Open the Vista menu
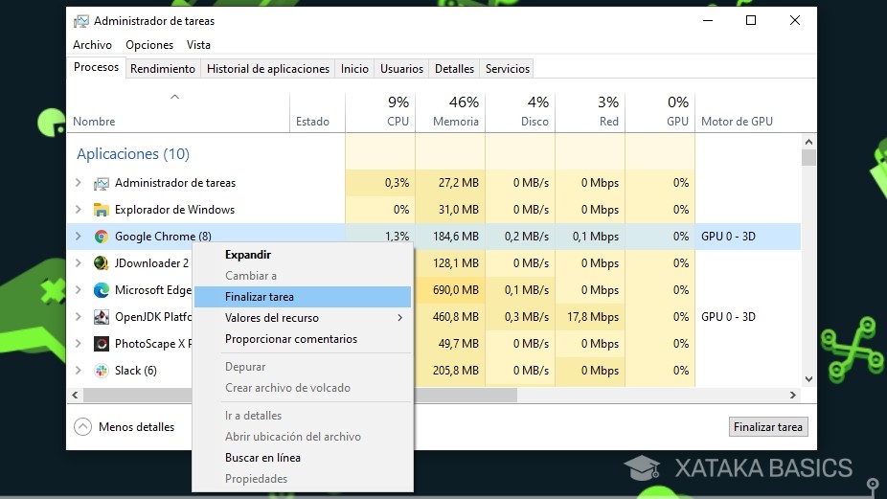Viewport: 887px width, 499px height. (x=198, y=45)
